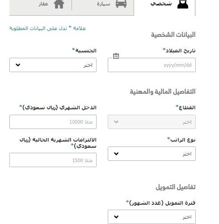The width and height of the screenshot is (219, 224).
Task: Open the نوع الراتب salary type dropdown
Action: tap(152, 154)
